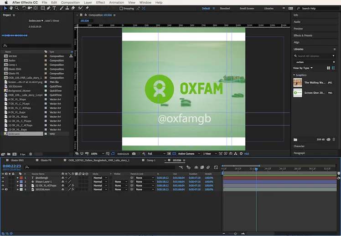Image resolution: width=341 pixels, height=236 pixels.
Task: Create a new folder in Project panel
Action: click(9, 154)
